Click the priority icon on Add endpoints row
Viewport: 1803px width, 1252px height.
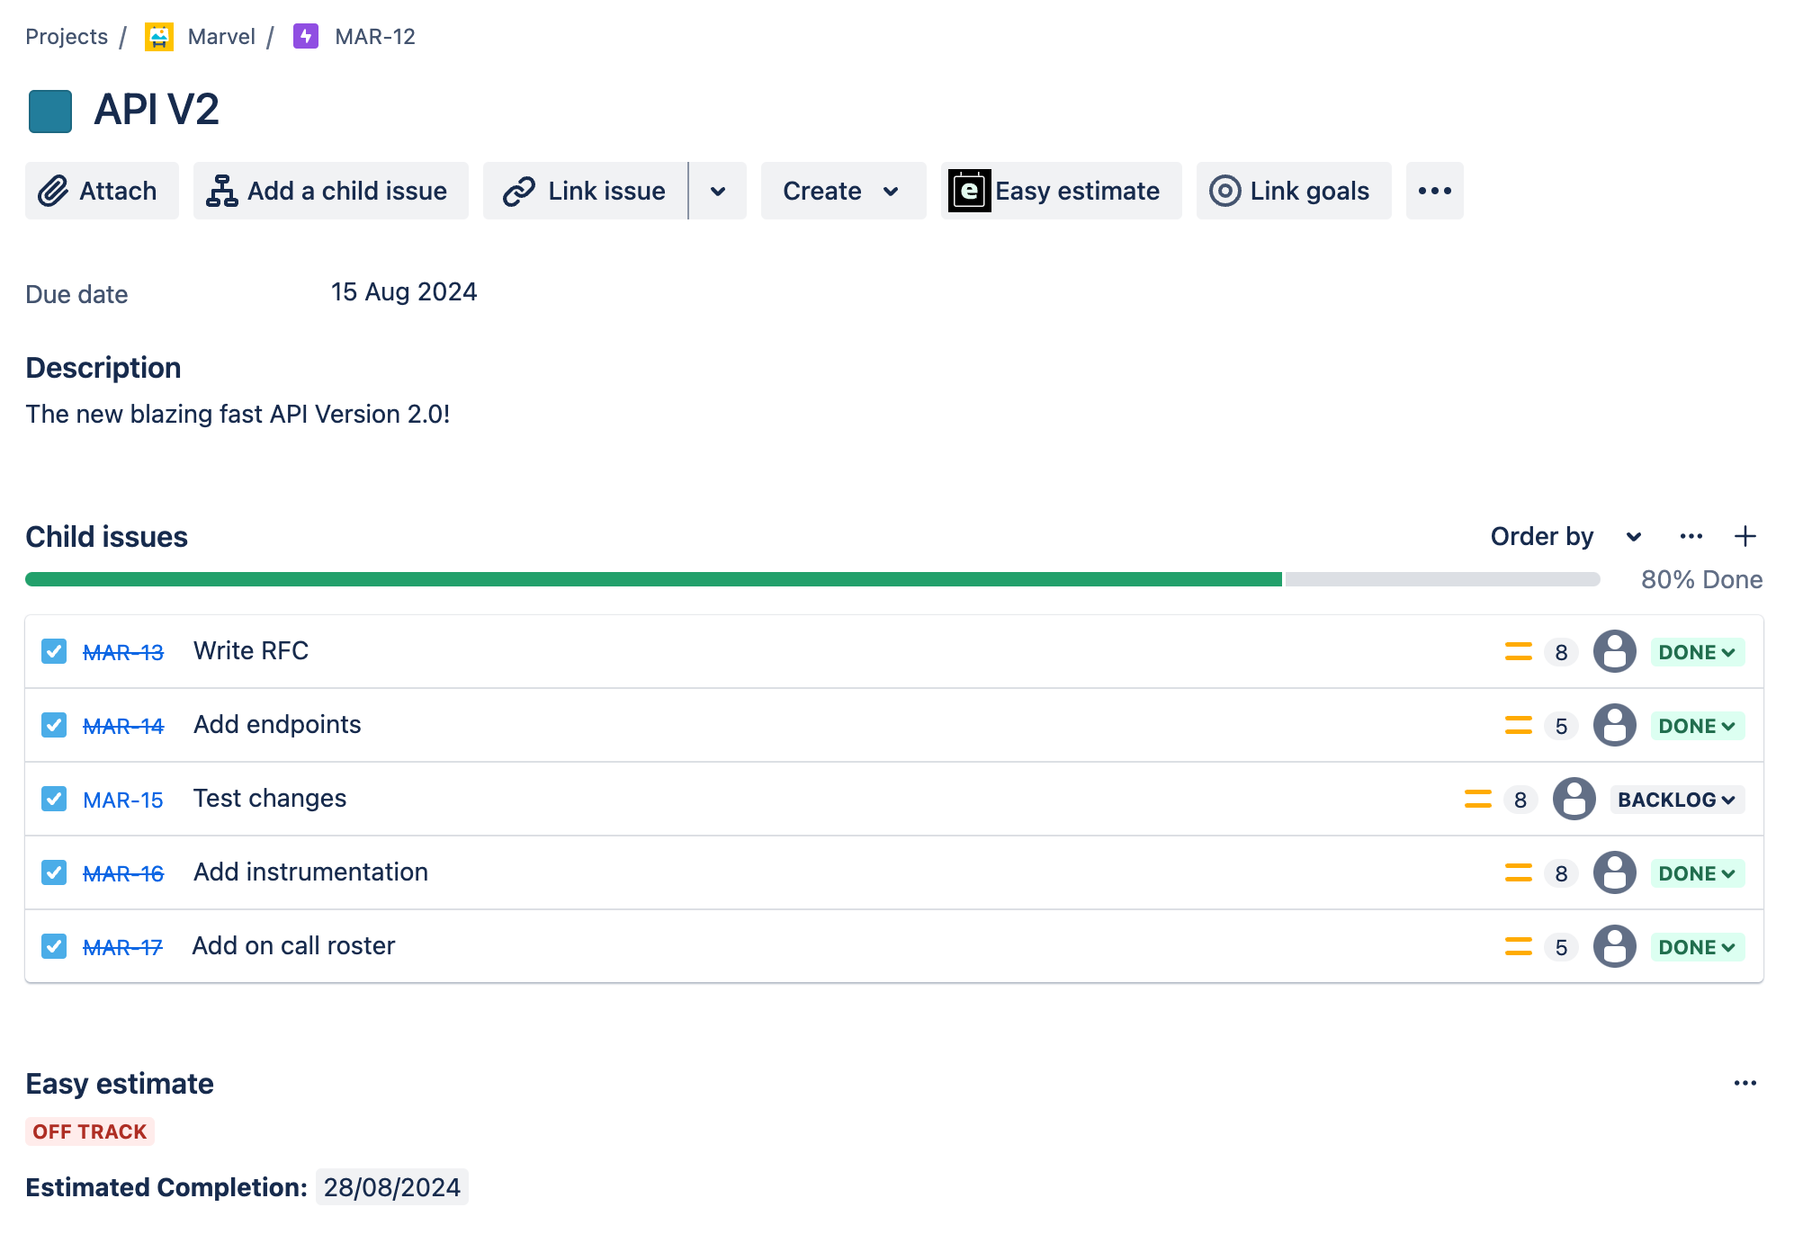(1519, 726)
